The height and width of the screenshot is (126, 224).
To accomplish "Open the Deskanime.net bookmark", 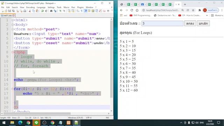I will (x=165, y=15).
